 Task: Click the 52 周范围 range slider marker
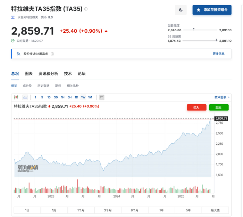(x=216, y=39)
